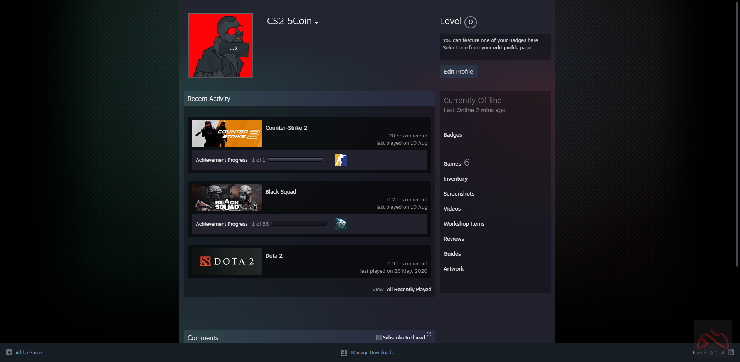Screen dimensions: 740x362
Task: Click the Counter-Strike 2 achievement icon
Action: [341, 160]
